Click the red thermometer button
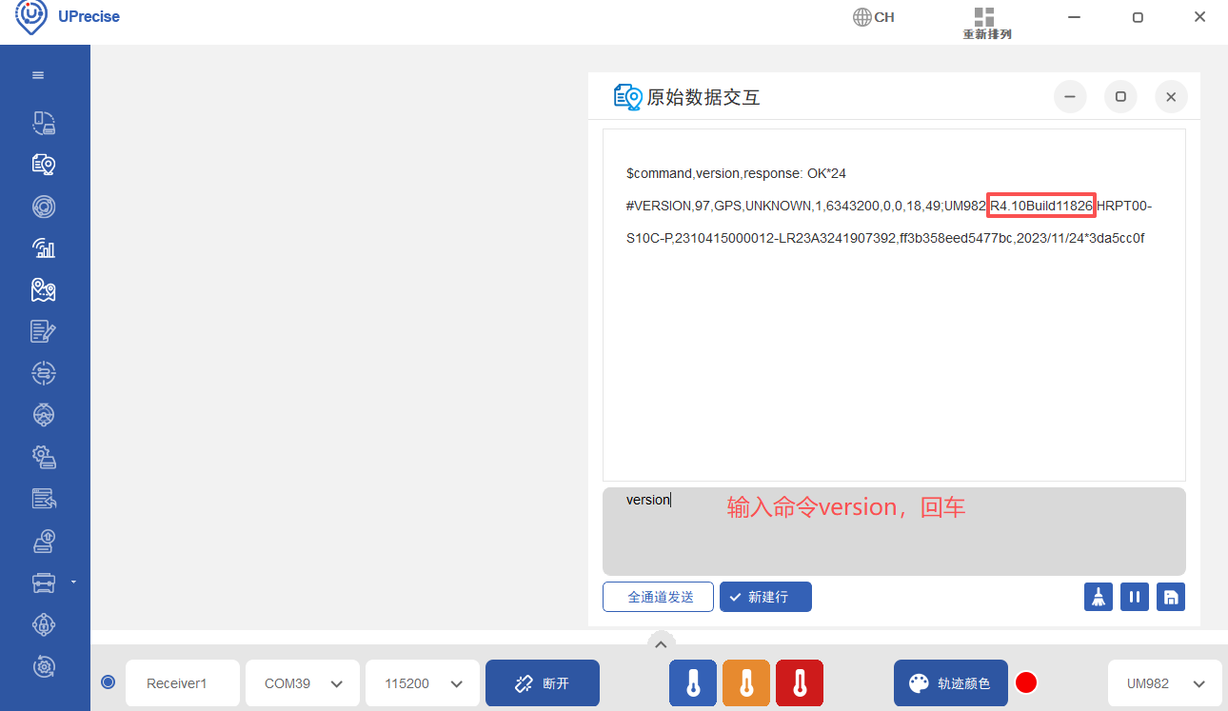The height and width of the screenshot is (711, 1228). click(800, 683)
